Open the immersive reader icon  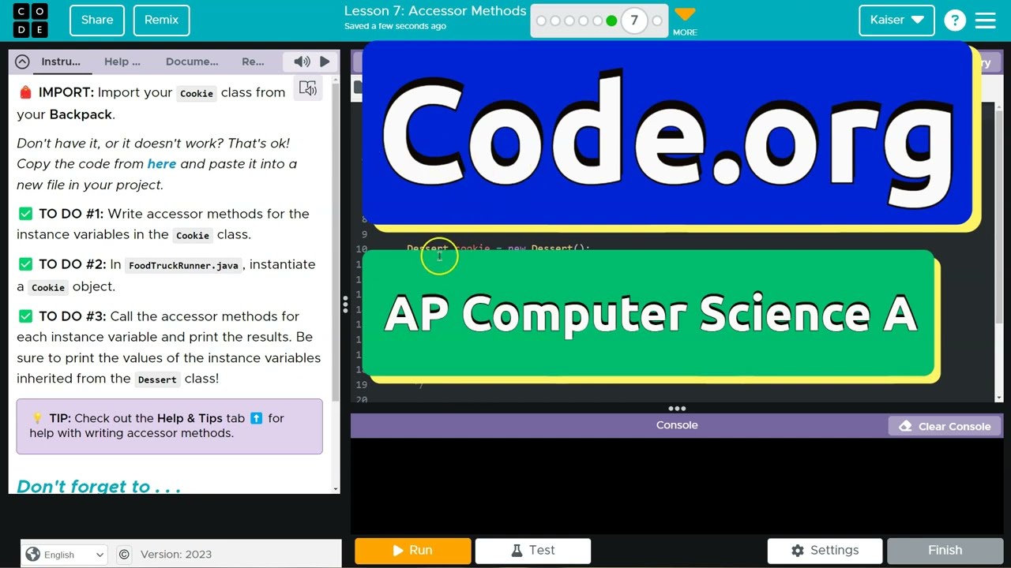[x=308, y=88]
